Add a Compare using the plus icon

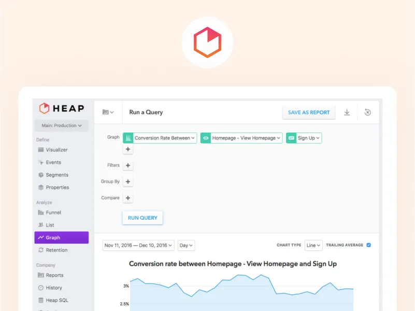click(128, 198)
